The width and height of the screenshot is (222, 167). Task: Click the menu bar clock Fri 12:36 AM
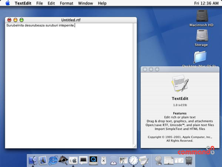point(206,3)
